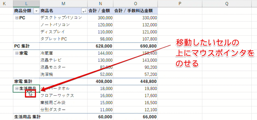
Task: Click the 16,000 amount cell
Action: (100, 95)
